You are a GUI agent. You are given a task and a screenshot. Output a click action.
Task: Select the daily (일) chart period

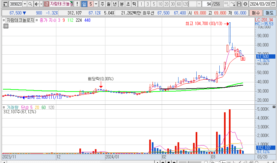(x=84, y=4)
